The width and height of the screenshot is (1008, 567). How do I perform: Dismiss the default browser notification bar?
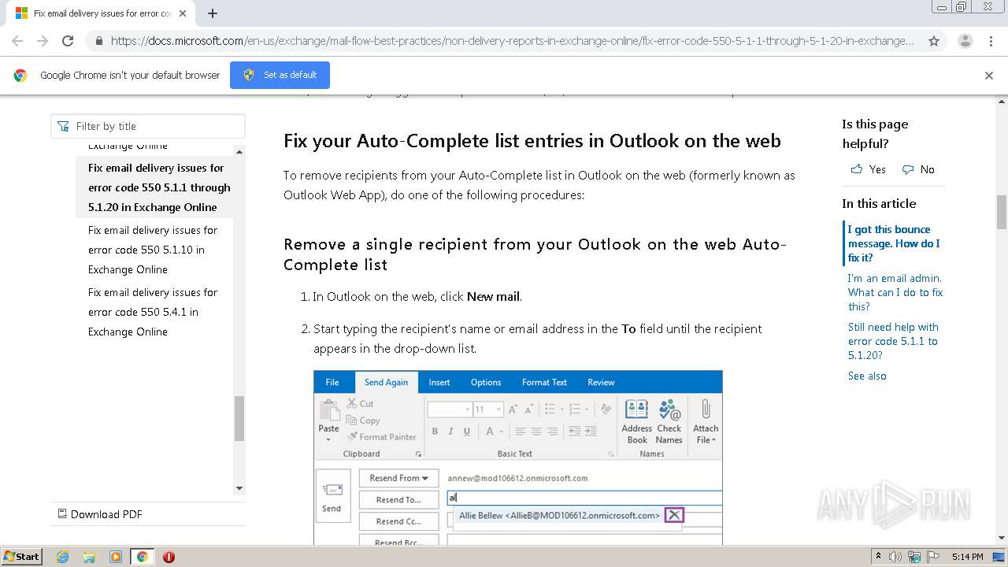coord(989,76)
